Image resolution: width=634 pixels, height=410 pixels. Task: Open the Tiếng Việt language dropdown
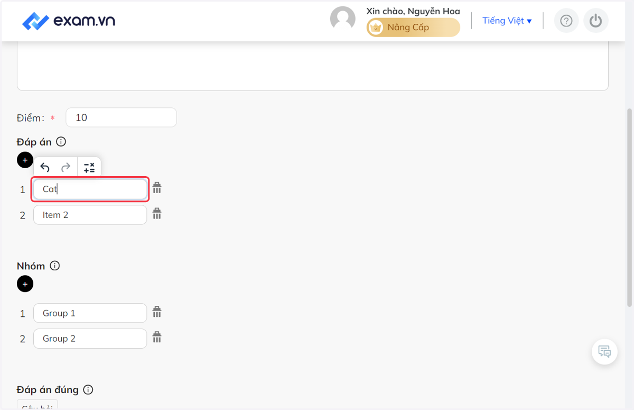tap(507, 21)
